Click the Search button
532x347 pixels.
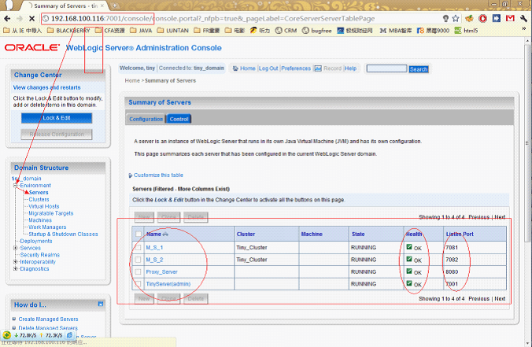419,69
